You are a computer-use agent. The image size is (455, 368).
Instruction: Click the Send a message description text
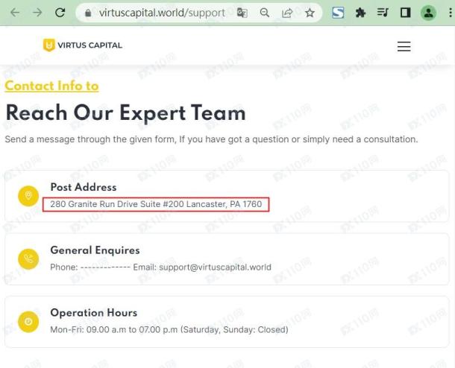[x=212, y=139]
